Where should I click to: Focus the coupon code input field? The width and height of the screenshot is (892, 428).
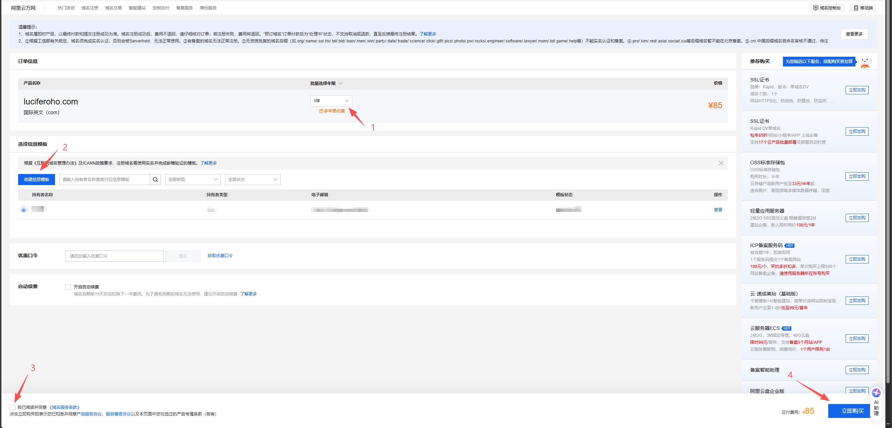[114, 256]
